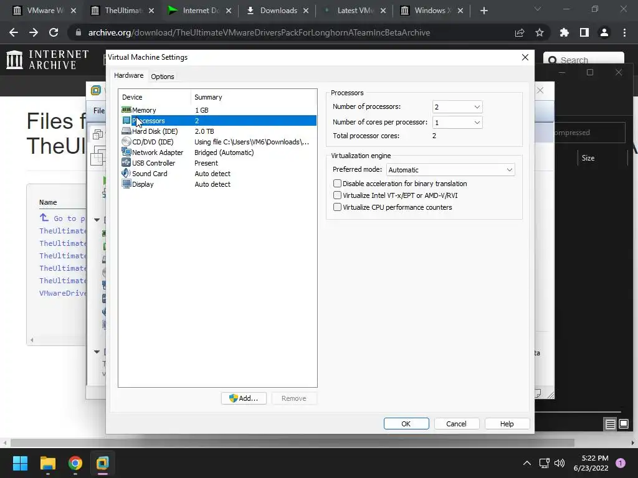Go forward in browser history
This screenshot has height=478, width=638.
(x=34, y=32)
